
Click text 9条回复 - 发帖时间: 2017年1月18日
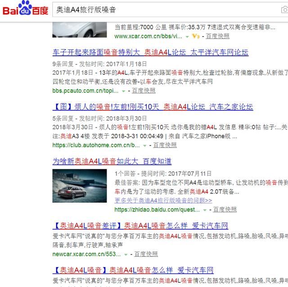pyautogui.click(x=99, y=64)
